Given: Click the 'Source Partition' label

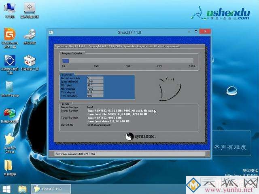Looking at the screenshot, I should point(70,111).
